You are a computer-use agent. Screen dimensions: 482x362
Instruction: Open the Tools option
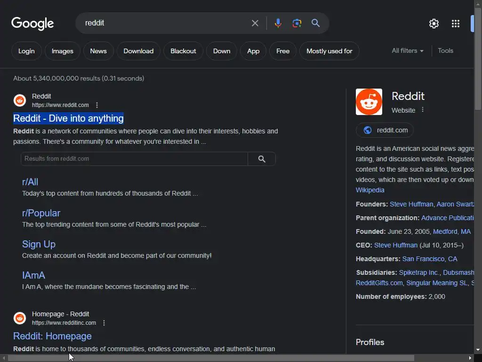pos(445,50)
